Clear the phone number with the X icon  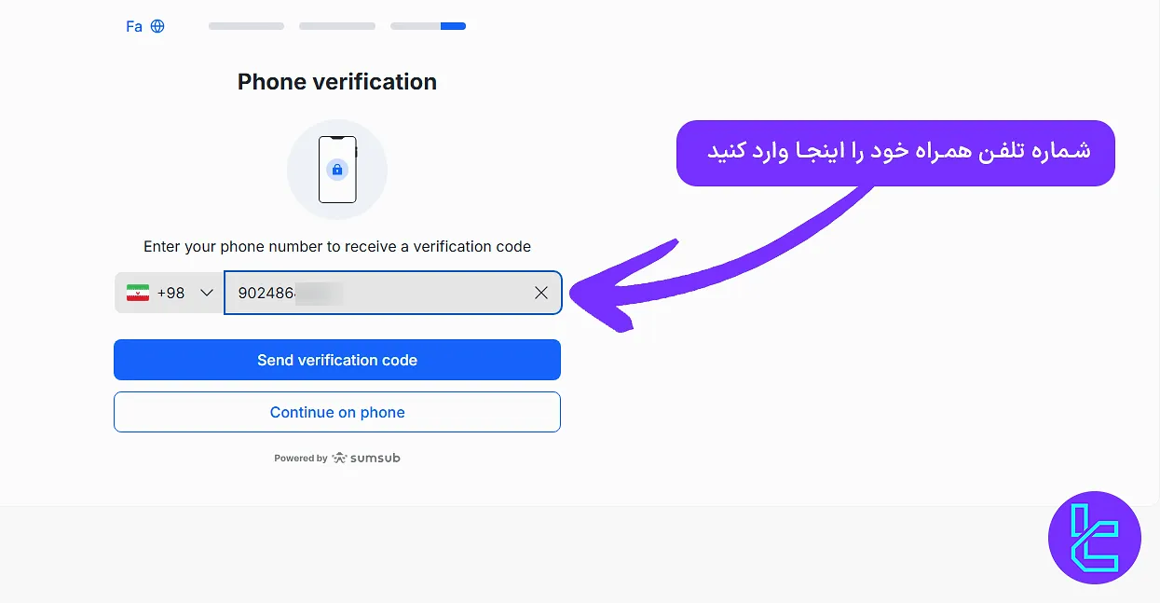541,293
